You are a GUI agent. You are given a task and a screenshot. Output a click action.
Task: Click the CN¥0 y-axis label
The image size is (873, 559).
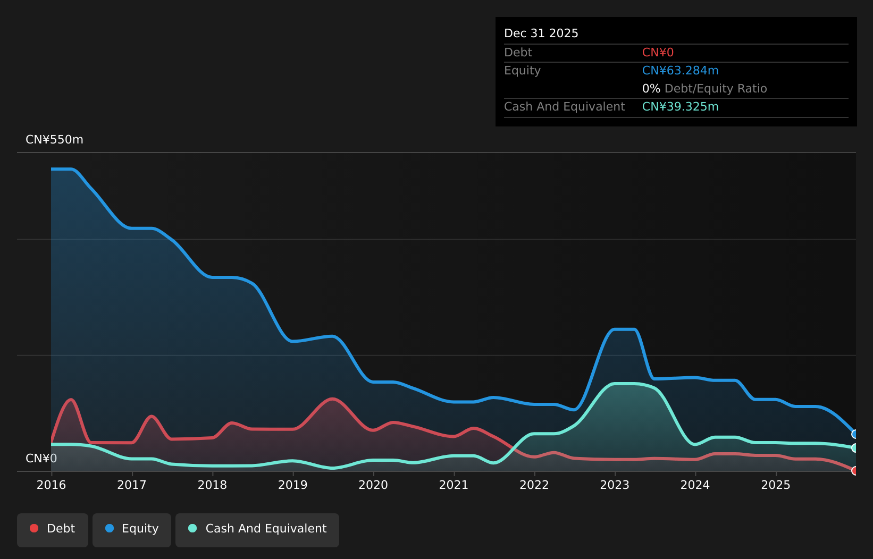[41, 459]
